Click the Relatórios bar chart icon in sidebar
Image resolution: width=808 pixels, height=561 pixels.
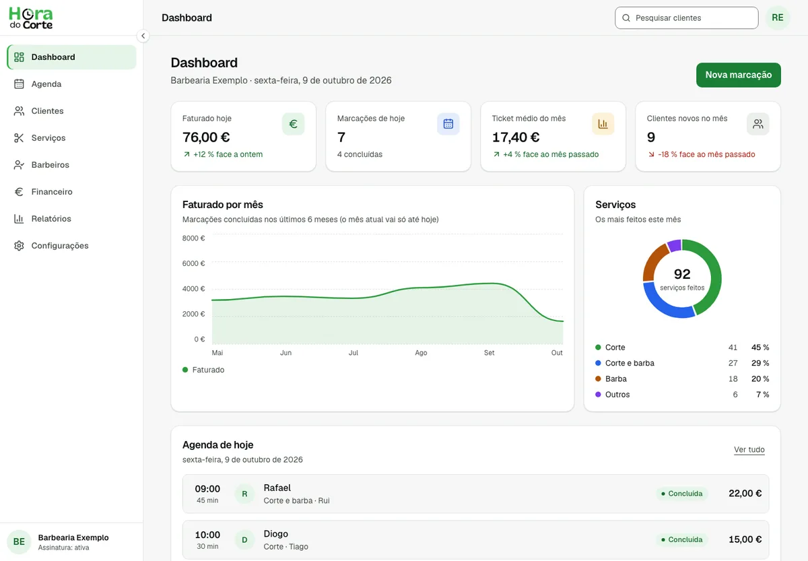(x=19, y=219)
